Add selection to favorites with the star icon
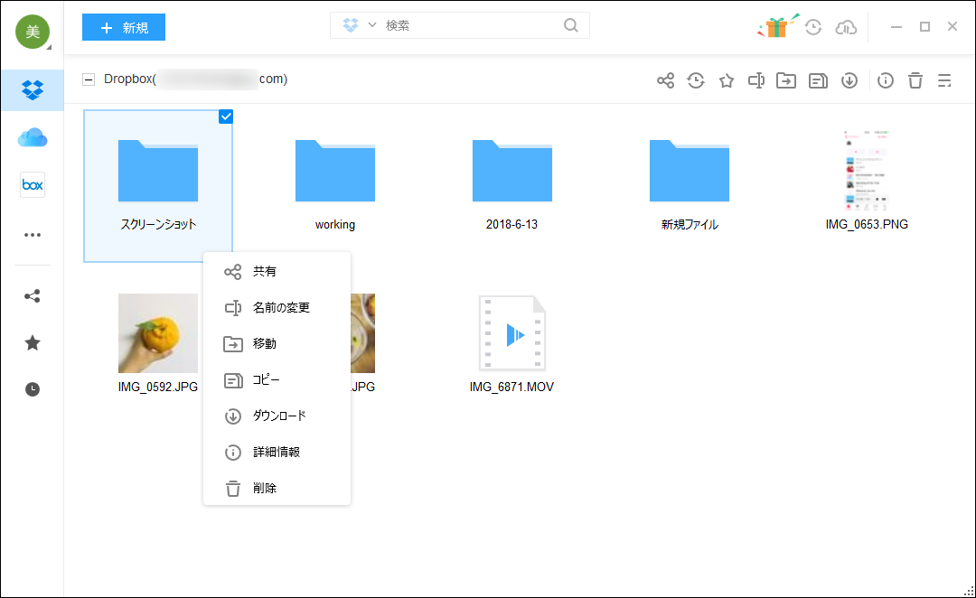The height and width of the screenshot is (598, 976). (727, 80)
